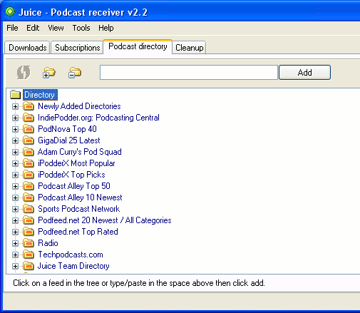Open the Tools menu
The height and width of the screenshot is (313, 360).
tap(81, 28)
